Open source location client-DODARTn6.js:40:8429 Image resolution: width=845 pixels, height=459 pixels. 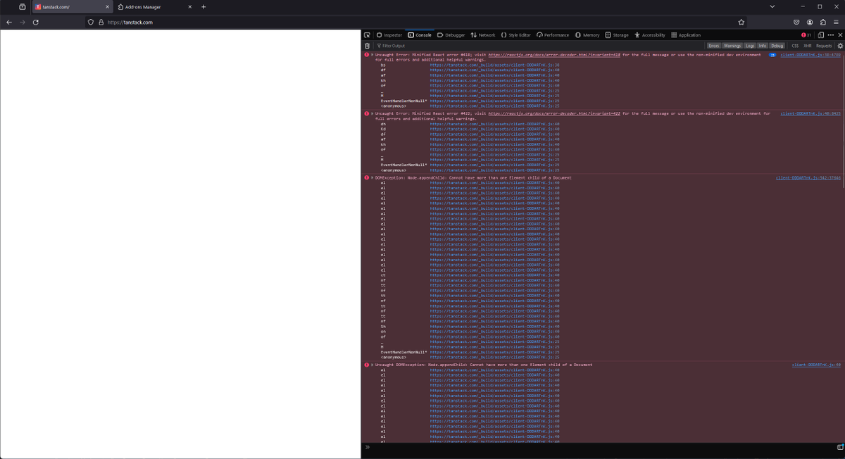[810, 113]
